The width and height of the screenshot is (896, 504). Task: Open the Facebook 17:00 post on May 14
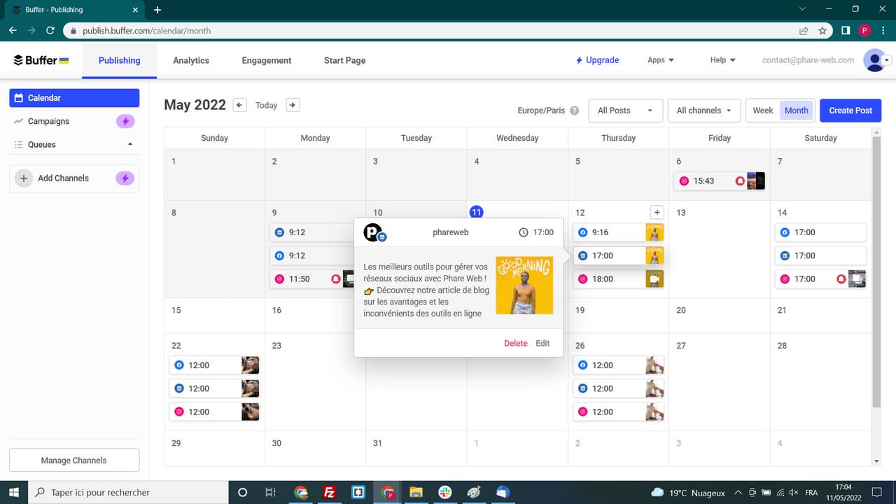tap(820, 232)
